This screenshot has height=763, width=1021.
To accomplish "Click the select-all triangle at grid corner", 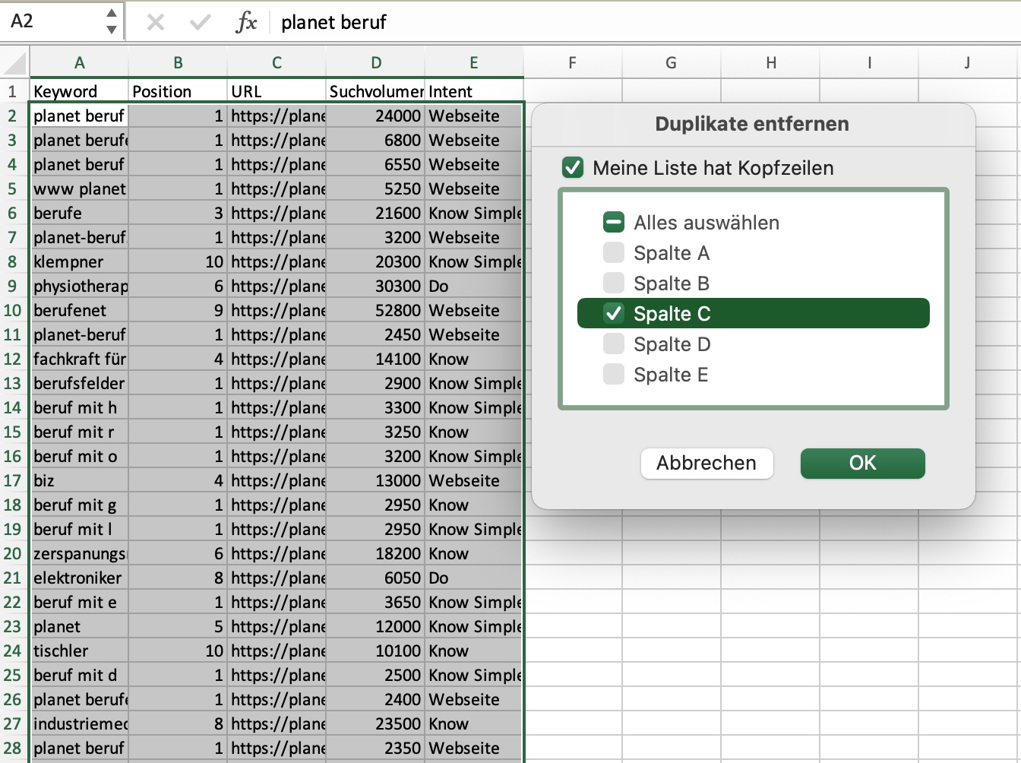I will tap(17, 63).
